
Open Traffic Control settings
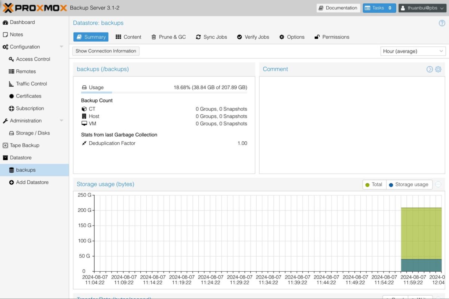[x=31, y=84]
